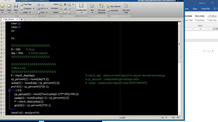Navigate back with the blue arrow
The image size is (218, 122).
39,4
